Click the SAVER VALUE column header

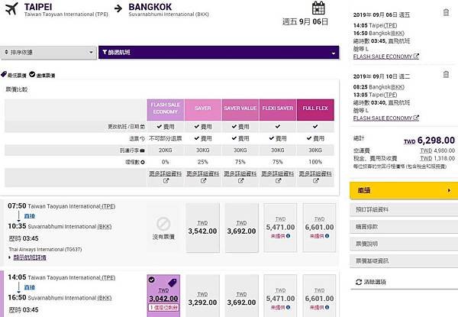(x=240, y=109)
